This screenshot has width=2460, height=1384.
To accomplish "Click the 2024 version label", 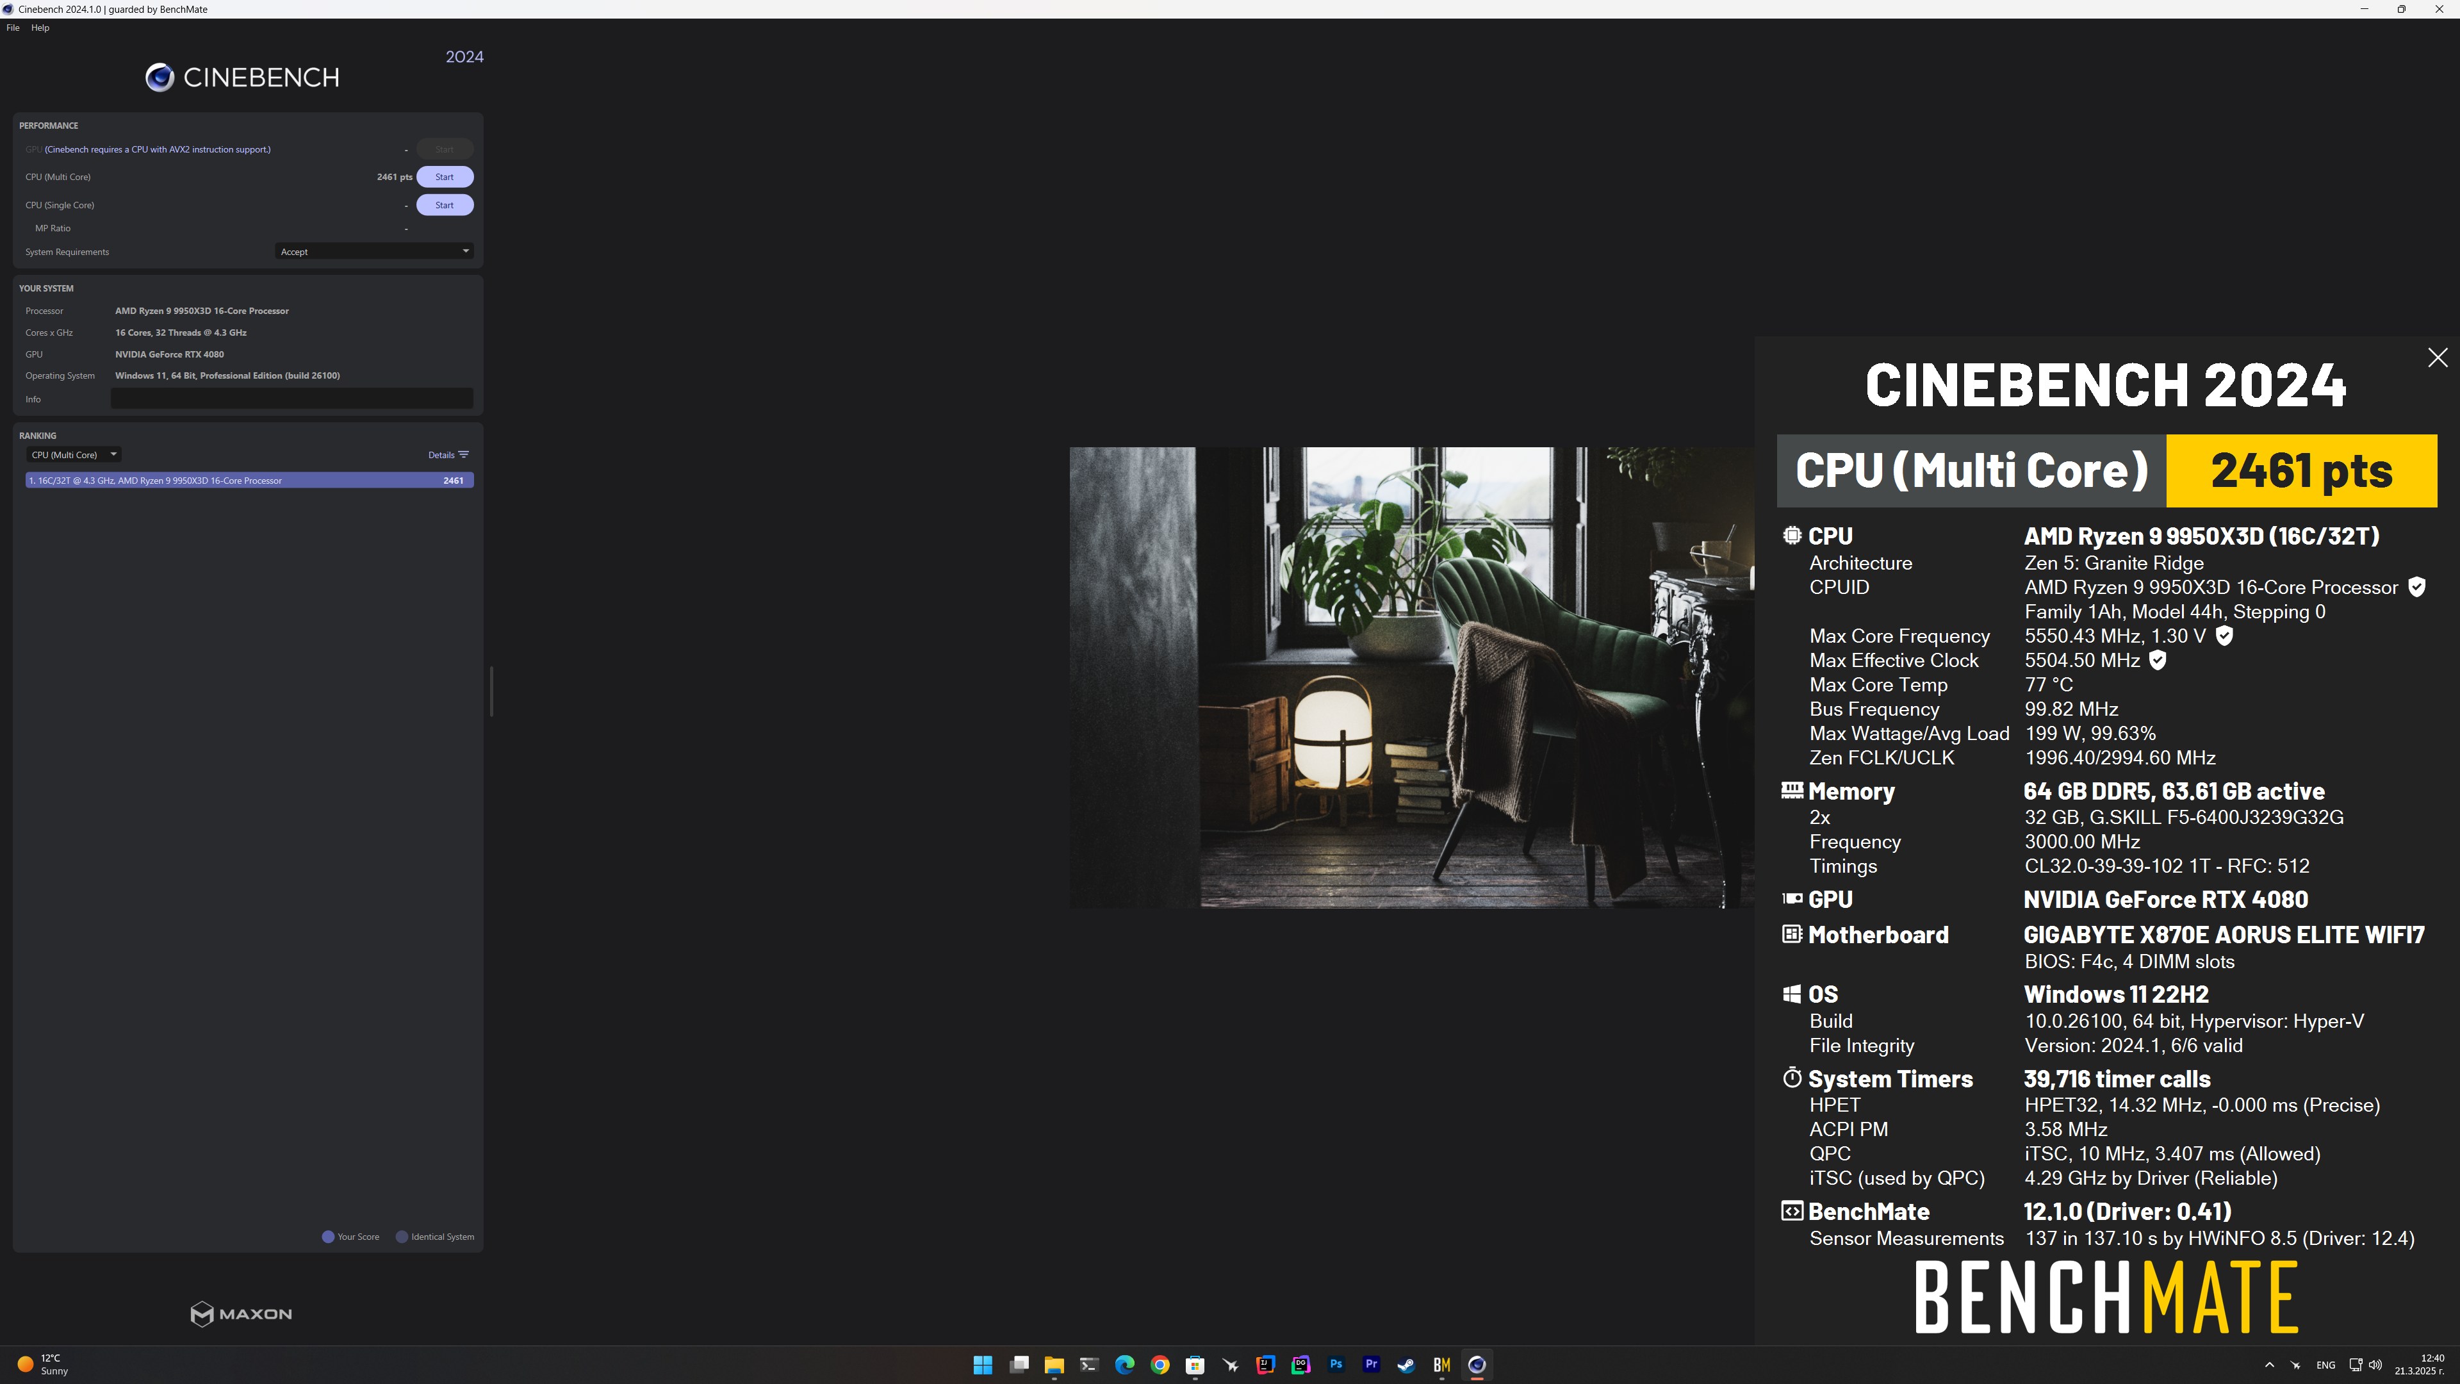I will click(464, 56).
